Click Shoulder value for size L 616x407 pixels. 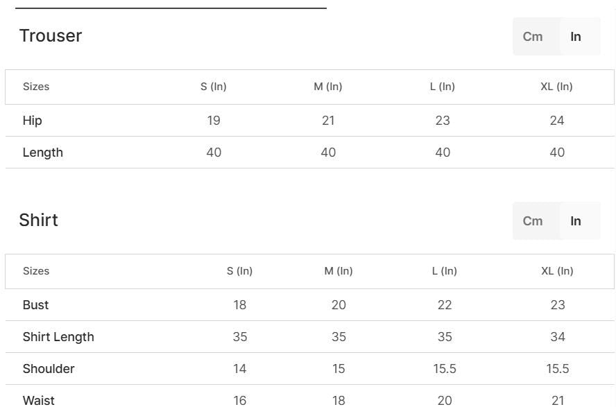click(445, 369)
